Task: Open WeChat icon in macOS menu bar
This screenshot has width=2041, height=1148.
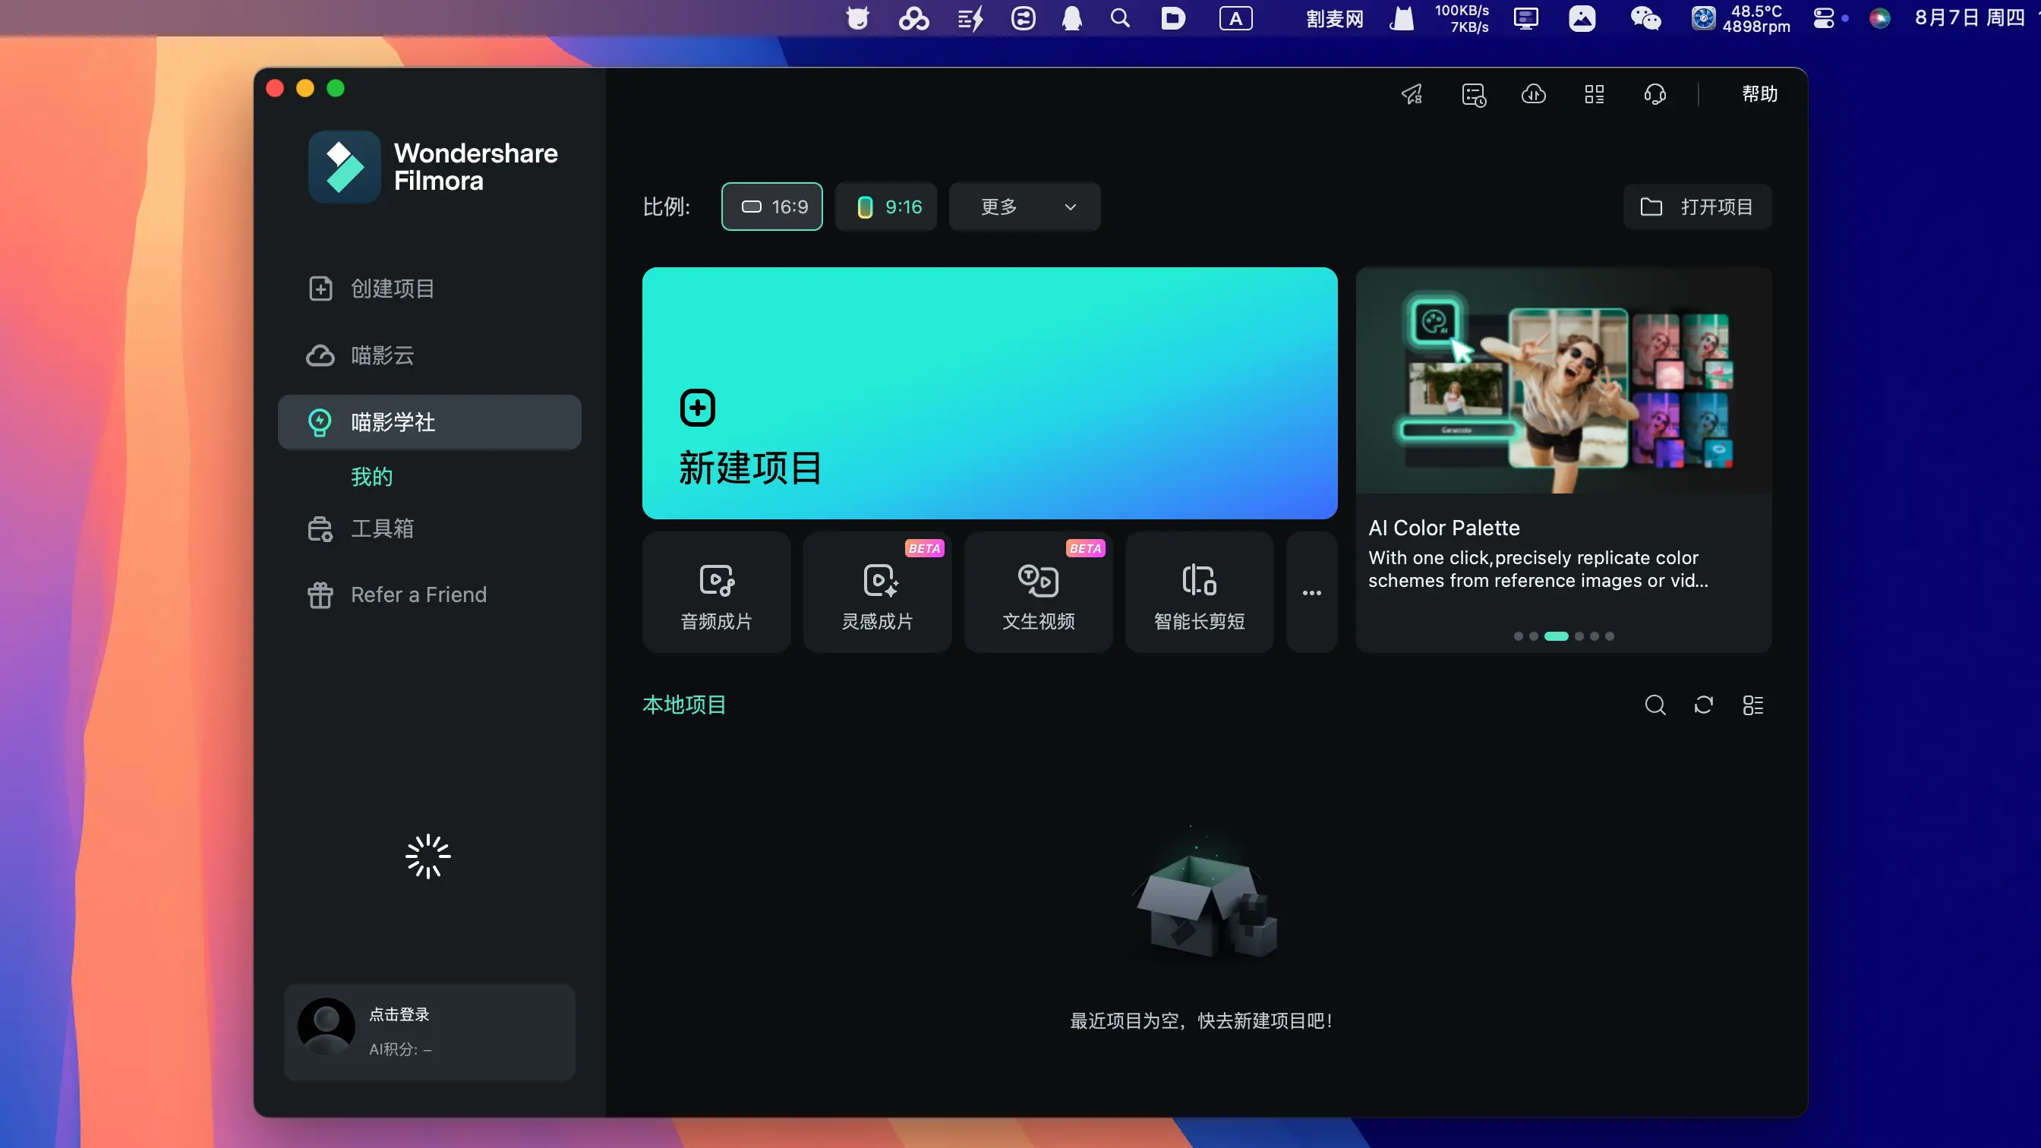Action: click(1645, 17)
